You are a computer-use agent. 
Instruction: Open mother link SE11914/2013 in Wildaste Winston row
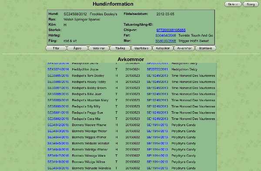tap(157, 144)
